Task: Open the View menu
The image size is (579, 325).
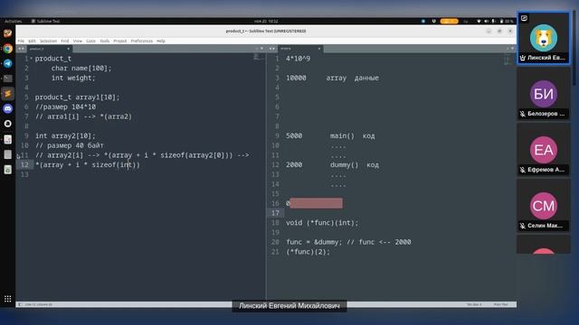Action: tap(78, 41)
